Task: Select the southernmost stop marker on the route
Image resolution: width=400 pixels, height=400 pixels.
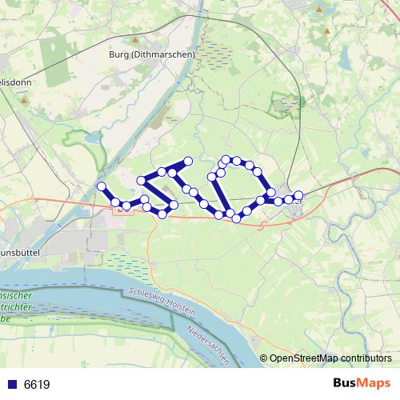Action: point(236,218)
